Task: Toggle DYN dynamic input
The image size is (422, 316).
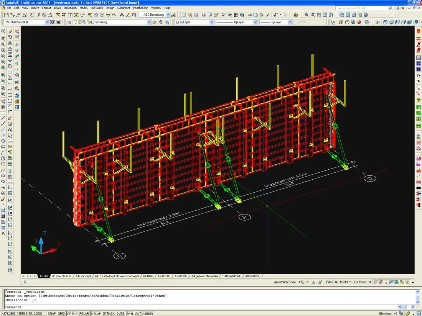Action: 130,314
